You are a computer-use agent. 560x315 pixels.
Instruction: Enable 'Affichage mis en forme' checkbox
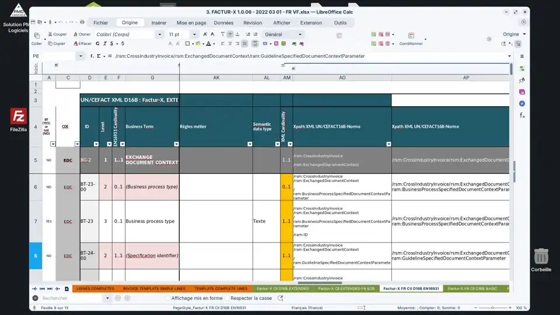pyautogui.click(x=168, y=298)
